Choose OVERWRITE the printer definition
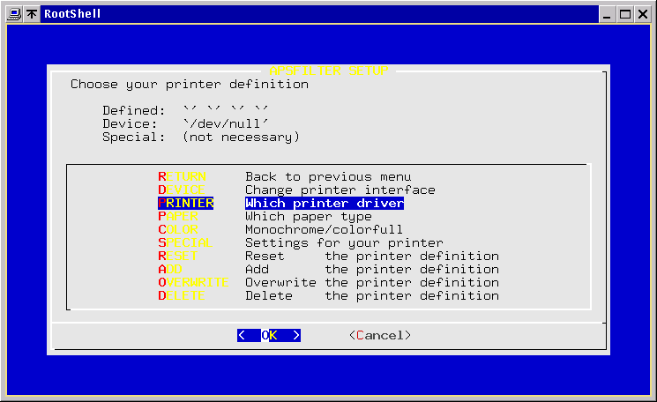Viewport: 657px width, 402px height. coord(194,283)
